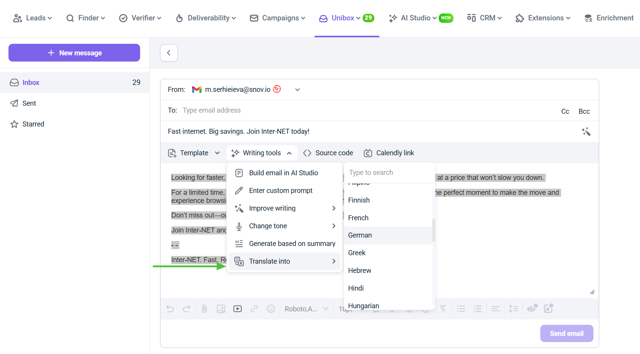The width and height of the screenshot is (640, 354).
Task: Open the Starred folder
Action: pyautogui.click(x=75, y=124)
